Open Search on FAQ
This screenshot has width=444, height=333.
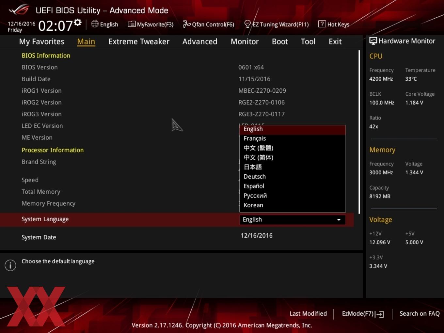coord(420,313)
